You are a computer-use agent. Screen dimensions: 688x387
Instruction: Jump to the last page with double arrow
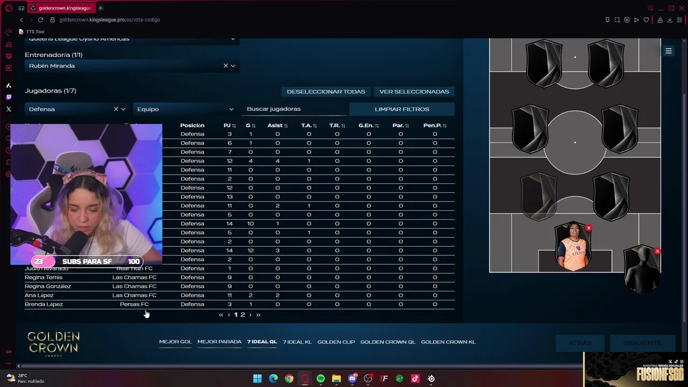pos(258,315)
